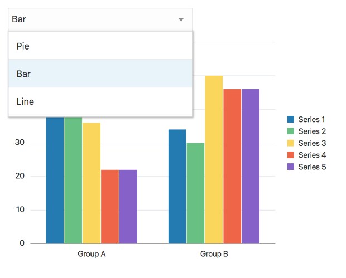The image size is (346, 278).
Task: Click the yellow Series 3 legend swatch
Action: [x=290, y=143]
